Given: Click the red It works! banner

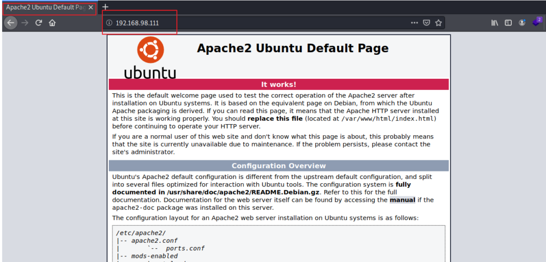Looking at the screenshot, I should click(x=278, y=85).
